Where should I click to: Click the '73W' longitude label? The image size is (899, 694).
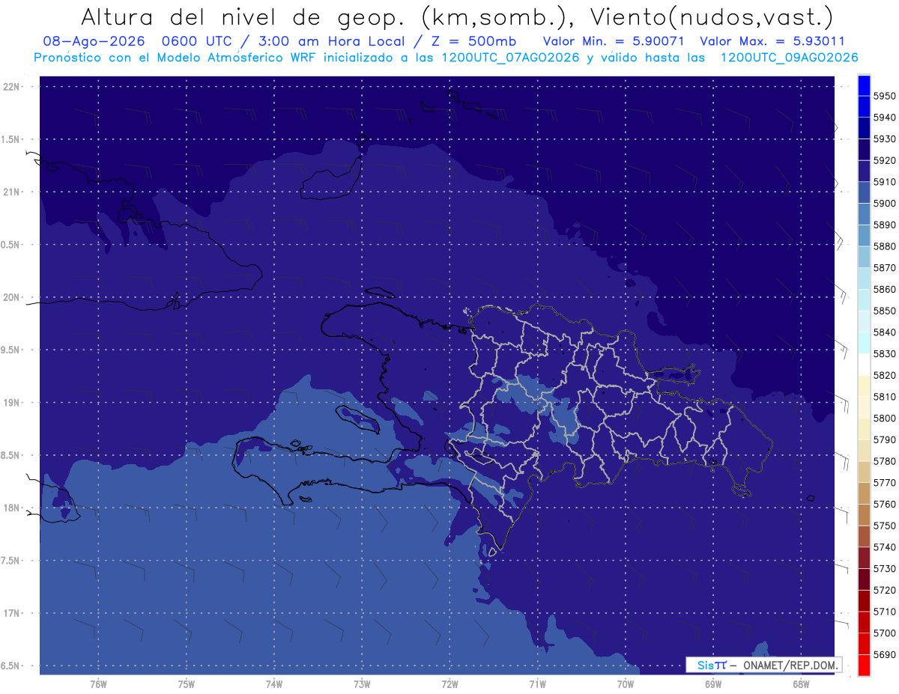tap(362, 684)
